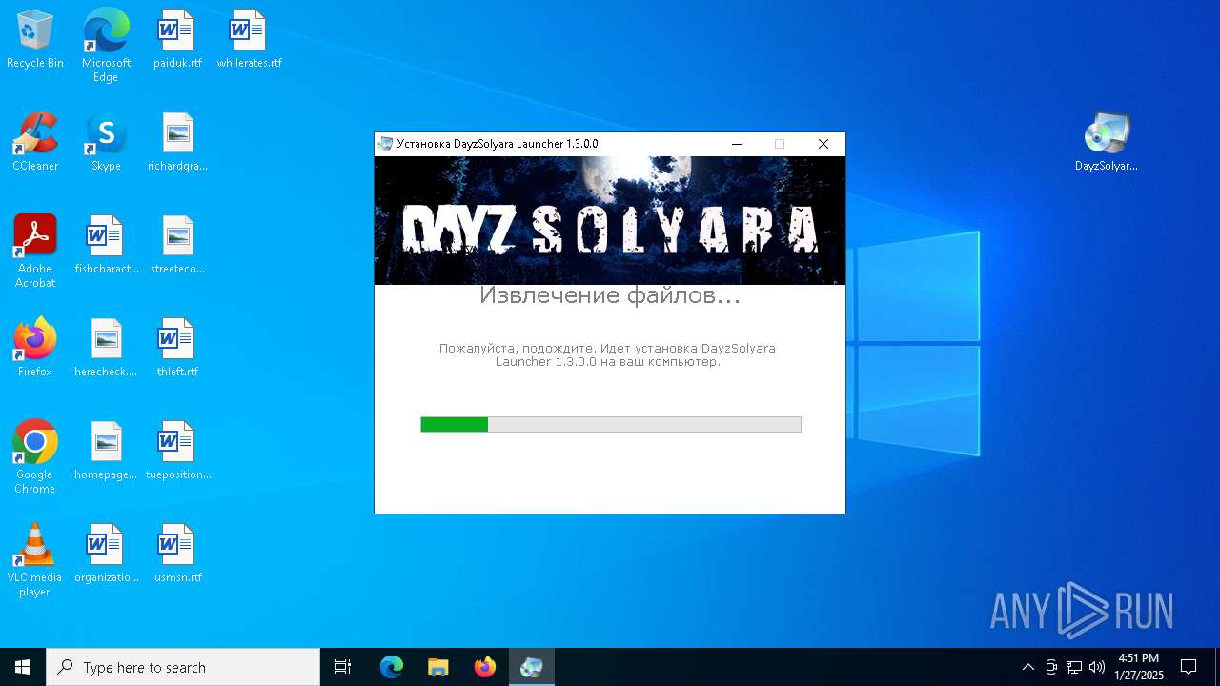The height and width of the screenshot is (686, 1220).
Task: Select the Microsoft Edge desktop shortcut
Action: (x=106, y=46)
